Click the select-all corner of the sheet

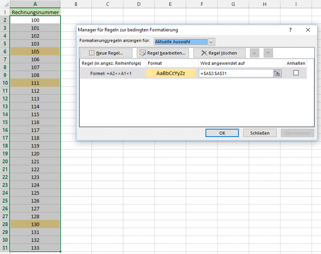(x=5, y=4)
